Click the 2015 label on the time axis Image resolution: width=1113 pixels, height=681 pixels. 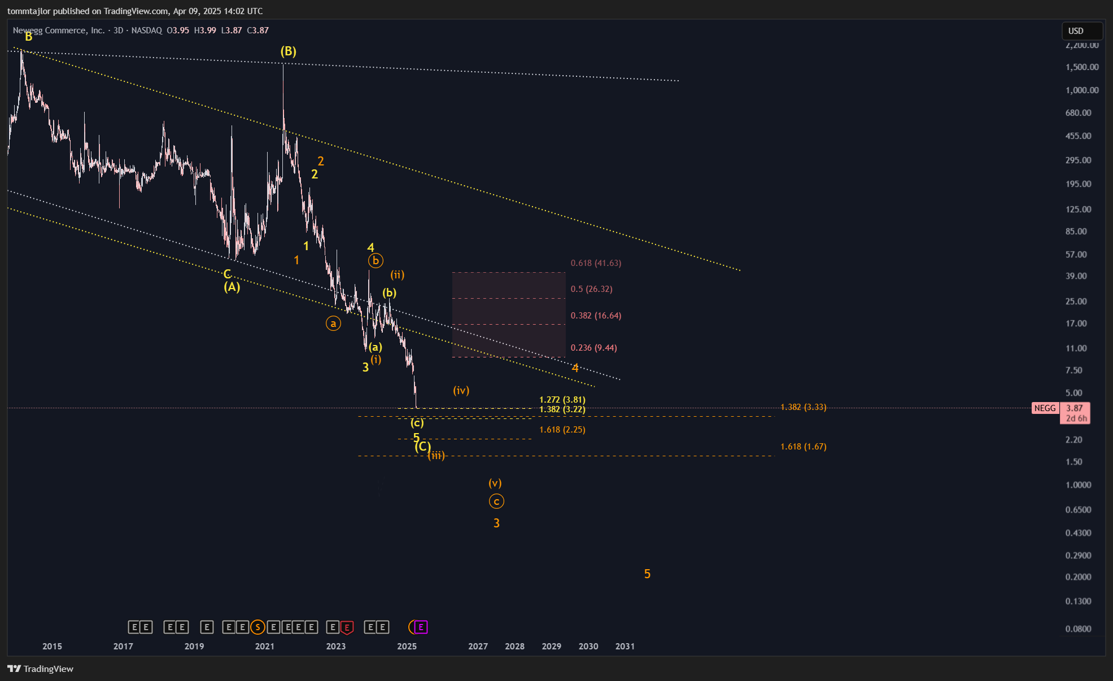click(x=53, y=646)
